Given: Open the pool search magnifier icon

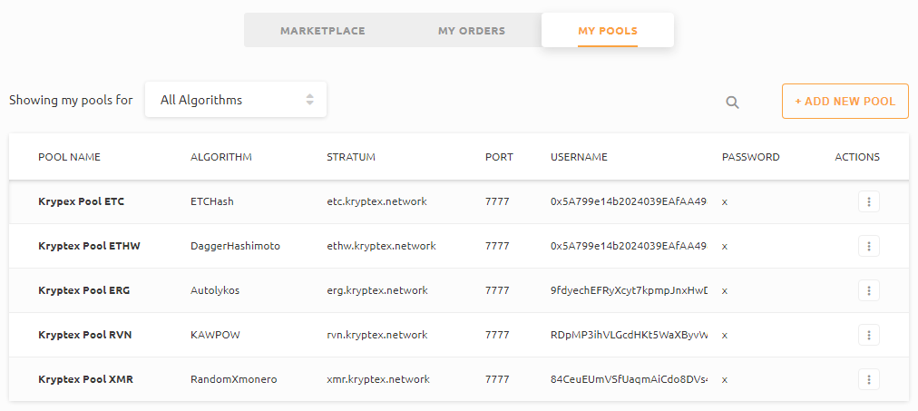Looking at the screenshot, I should coord(732,103).
